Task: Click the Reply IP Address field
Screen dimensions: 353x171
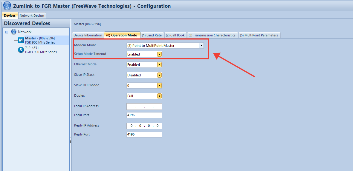Action: click(144, 126)
